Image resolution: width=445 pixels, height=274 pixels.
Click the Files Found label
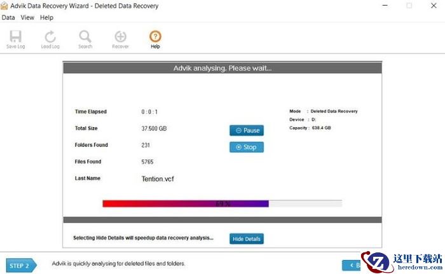click(88, 161)
